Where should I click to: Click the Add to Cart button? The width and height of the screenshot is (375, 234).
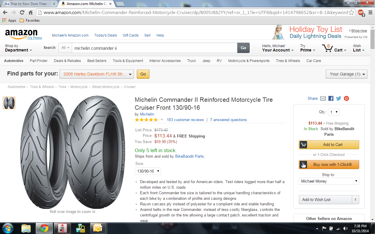[329, 144]
